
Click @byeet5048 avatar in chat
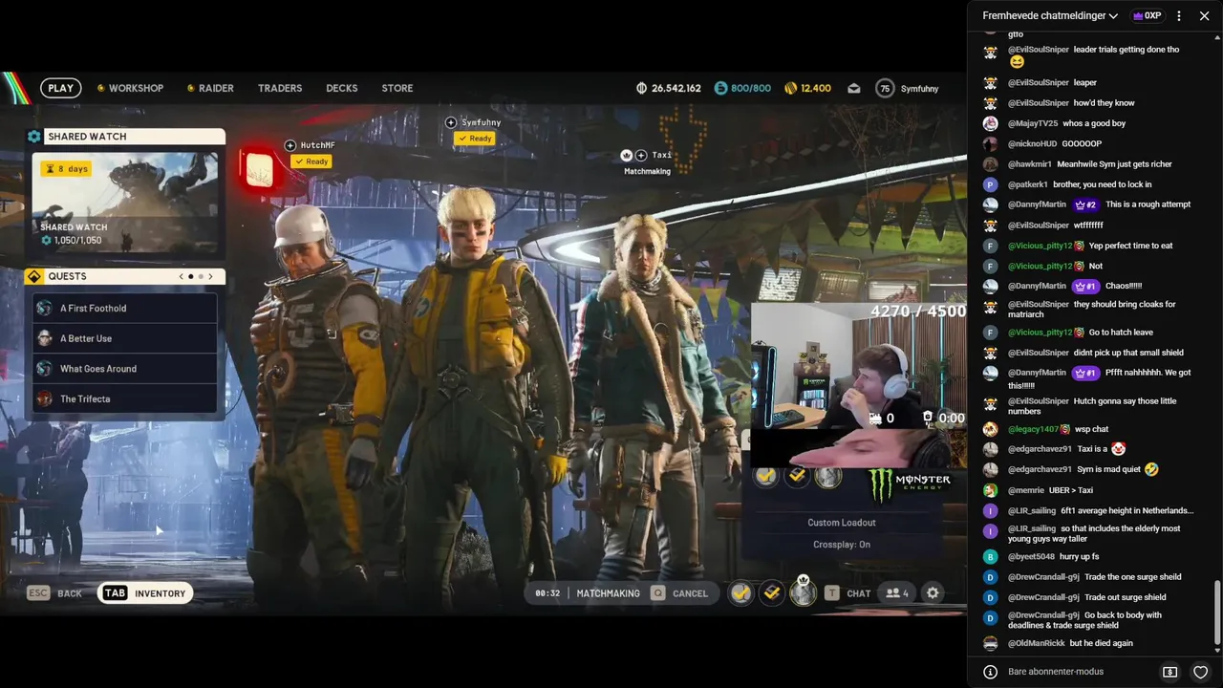[x=990, y=556]
